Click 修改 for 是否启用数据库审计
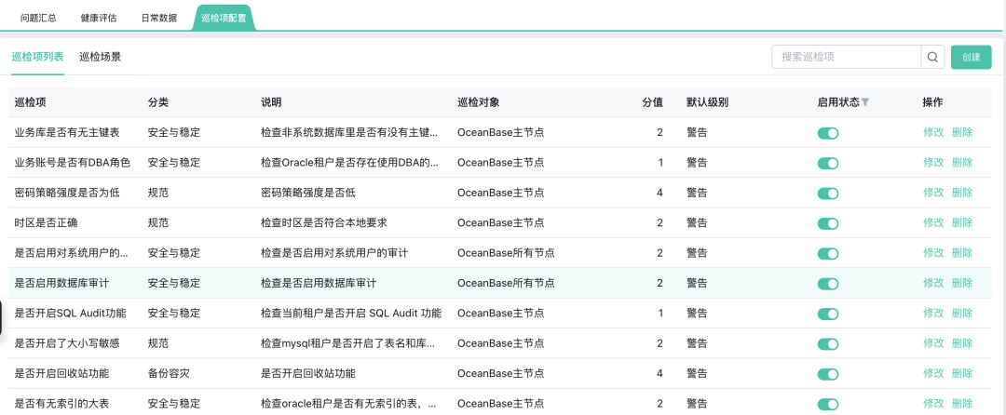The height and width of the screenshot is (415, 1006). [x=933, y=283]
